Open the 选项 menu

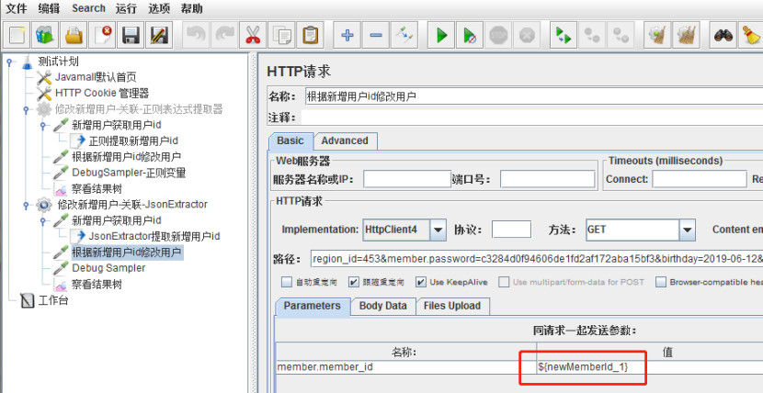coord(159,8)
